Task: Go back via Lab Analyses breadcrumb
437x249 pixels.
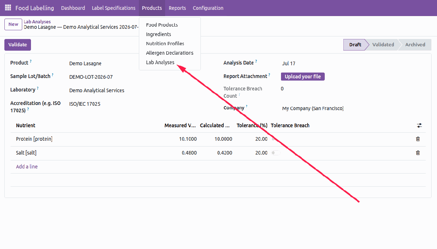Action: 37,22
